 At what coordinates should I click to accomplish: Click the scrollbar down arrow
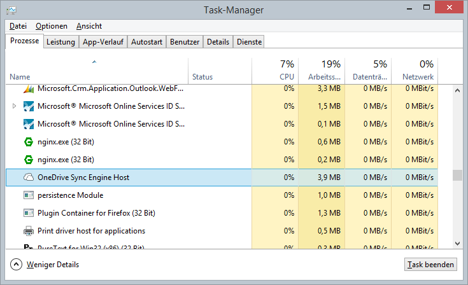[x=457, y=244]
